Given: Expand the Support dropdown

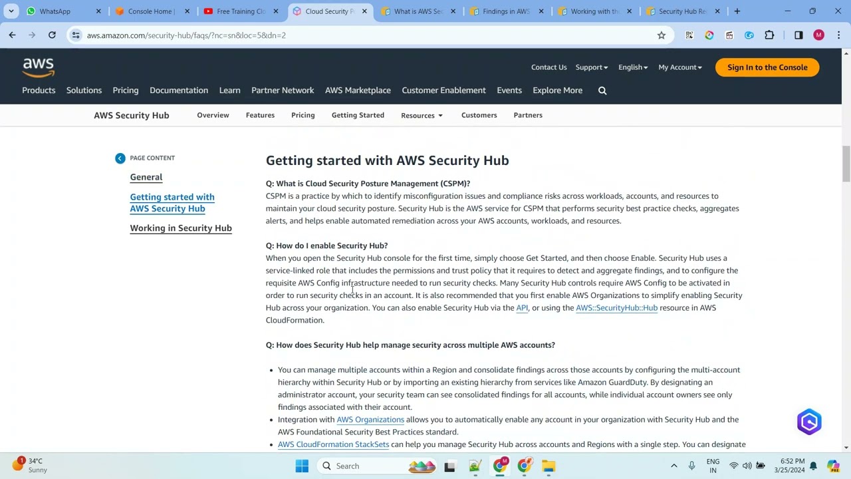Looking at the screenshot, I should 591,67.
